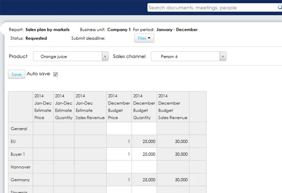Select the General row header
Viewport: 282px width, 193px height.
[21, 129]
